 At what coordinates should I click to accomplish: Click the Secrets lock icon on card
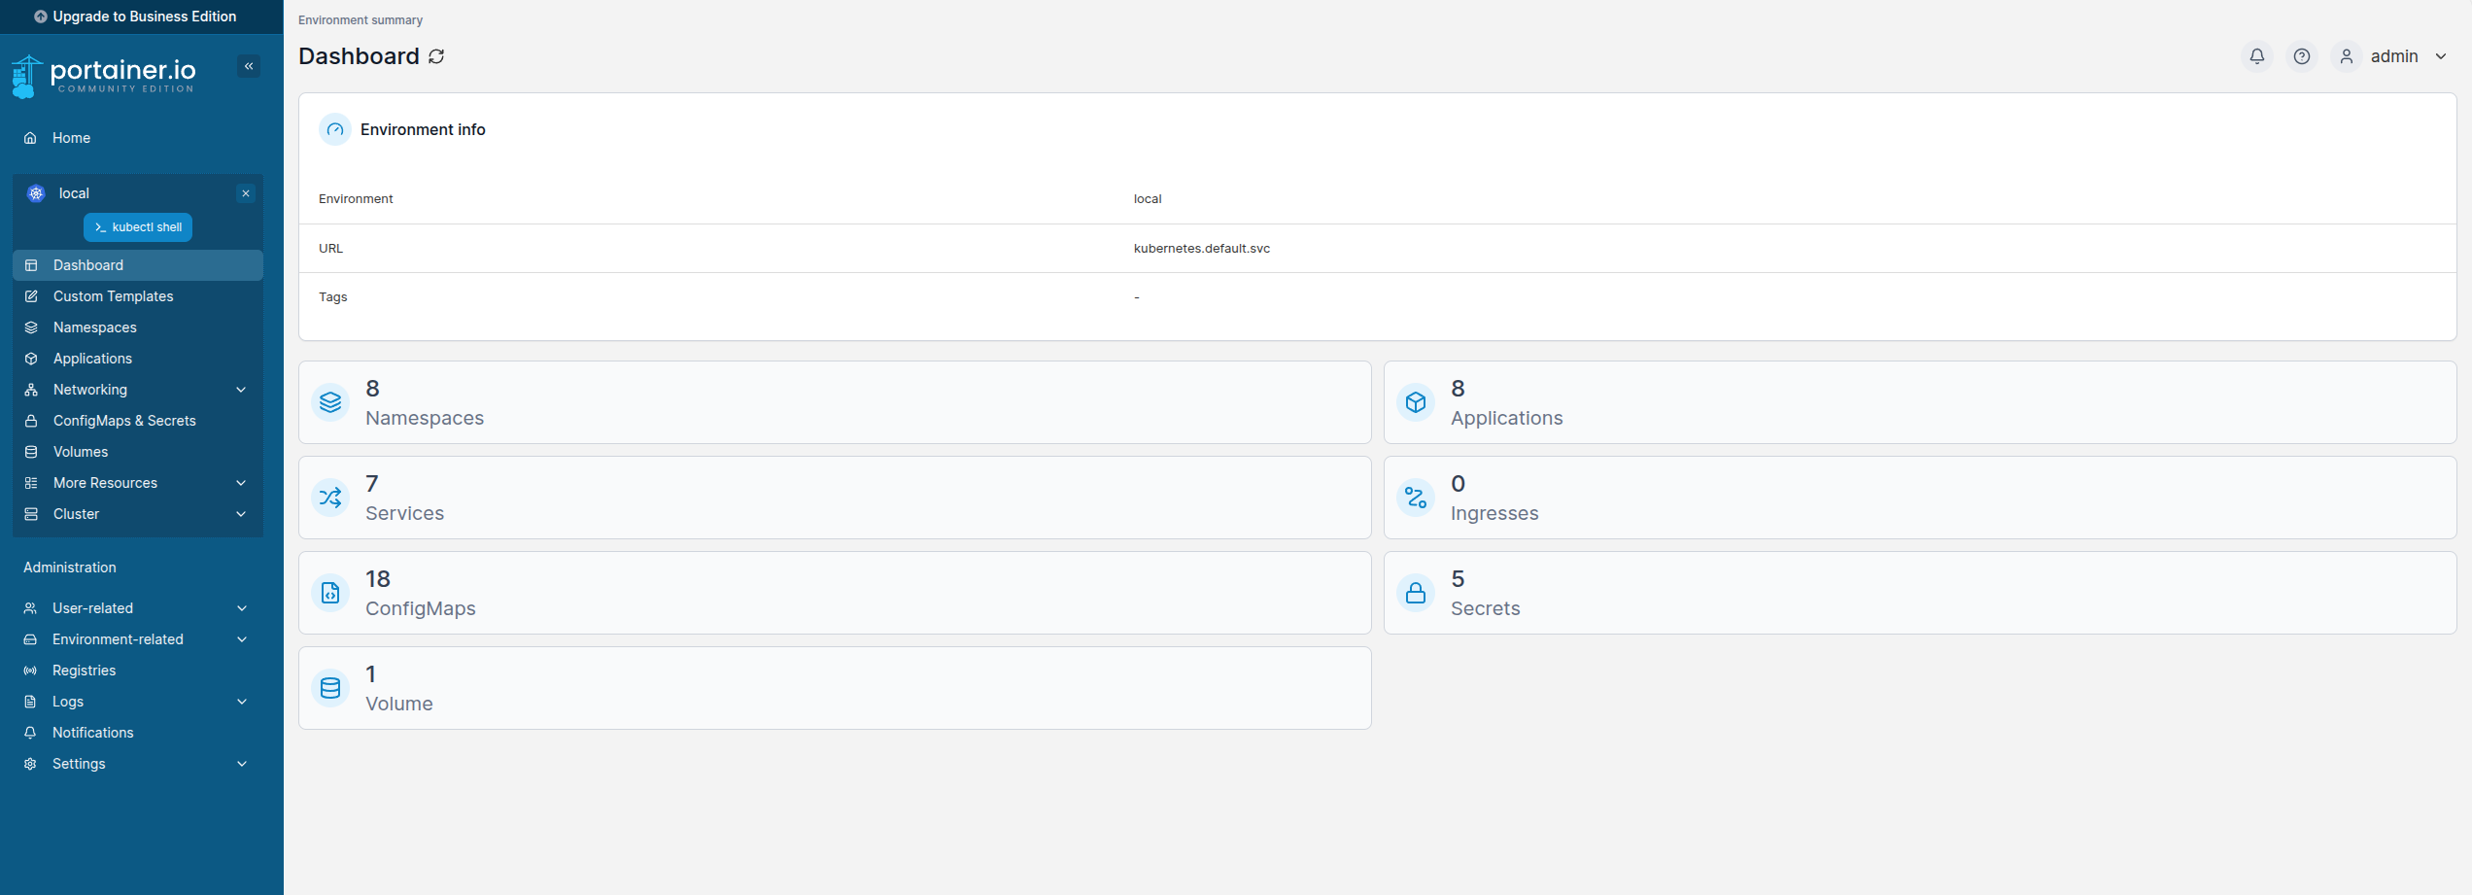pos(1416,593)
